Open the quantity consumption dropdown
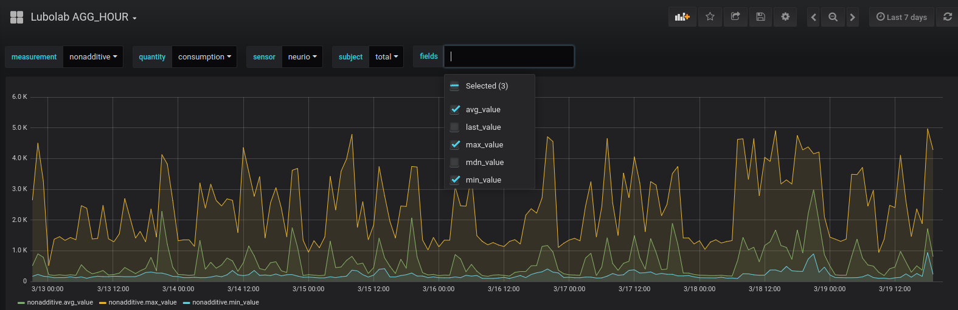This screenshot has width=958, height=310. 204,56
